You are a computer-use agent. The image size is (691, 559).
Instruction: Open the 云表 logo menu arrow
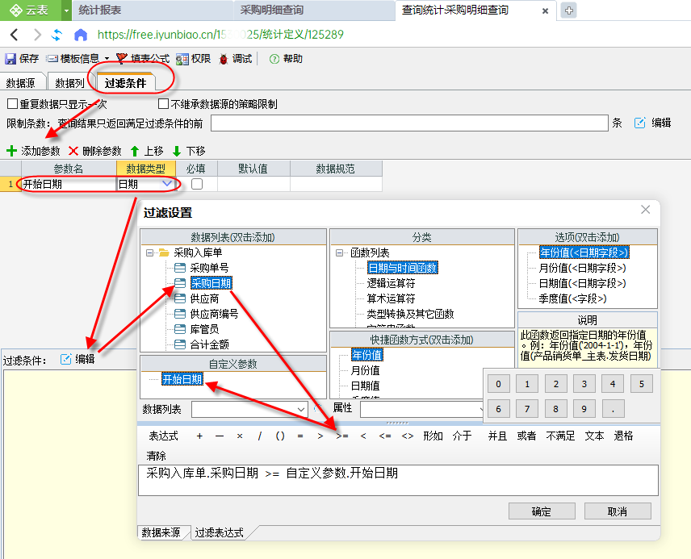tap(66, 10)
